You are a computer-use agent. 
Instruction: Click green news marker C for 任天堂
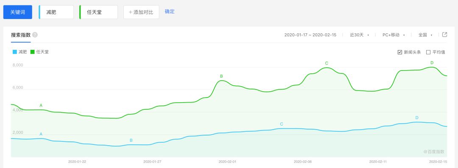coord(327,63)
